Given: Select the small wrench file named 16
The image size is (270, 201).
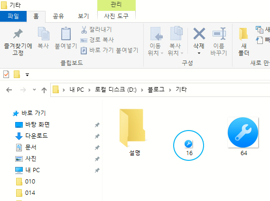Looking at the screenshot, I should pos(189,148).
